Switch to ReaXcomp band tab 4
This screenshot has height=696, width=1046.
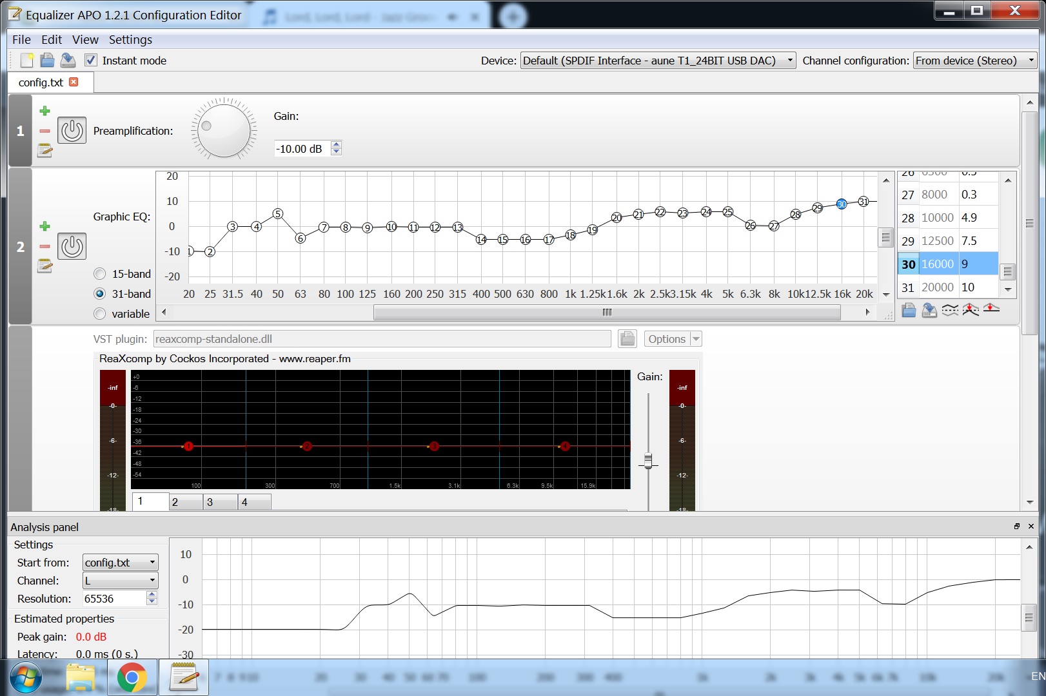pyautogui.click(x=255, y=502)
